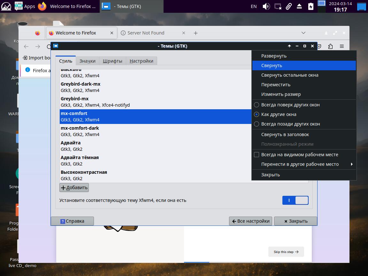Image resolution: width=368 pixels, height=276 pixels.
Task: Select the Адвайта тёмная theme
Action: tap(155, 161)
